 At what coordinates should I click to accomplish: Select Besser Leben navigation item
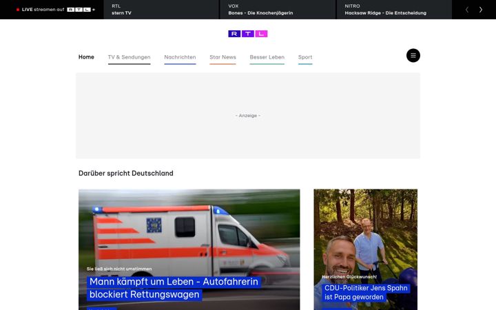tap(267, 57)
